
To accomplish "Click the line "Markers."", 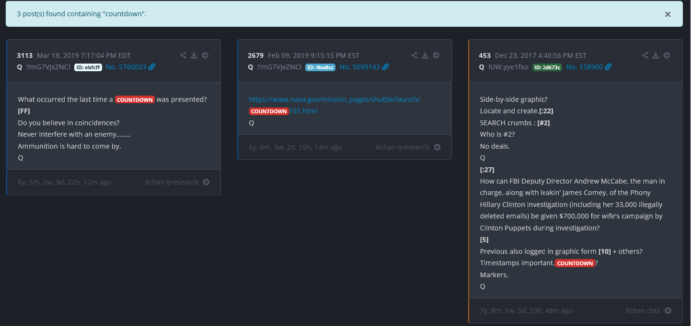I will click(x=494, y=275).
